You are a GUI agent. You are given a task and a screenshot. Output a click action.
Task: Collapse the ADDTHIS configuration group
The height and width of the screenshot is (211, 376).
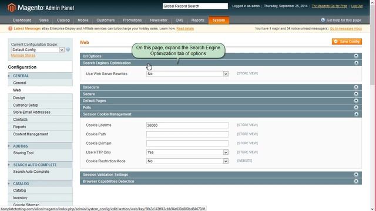(x=40, y=146)
